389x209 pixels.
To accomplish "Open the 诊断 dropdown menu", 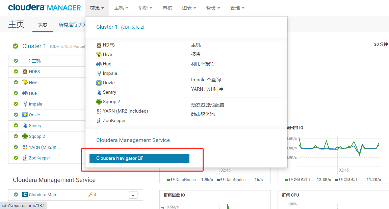I will pos(145,8).
